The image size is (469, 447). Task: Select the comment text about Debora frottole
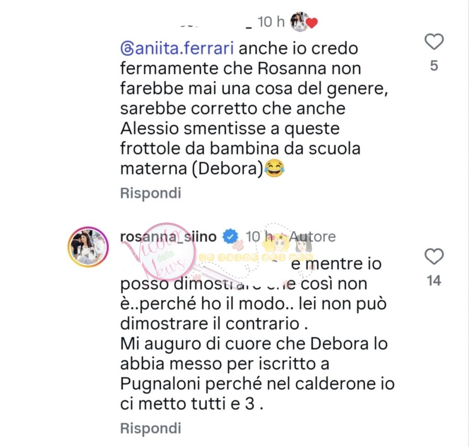click(x=254, y=108)
